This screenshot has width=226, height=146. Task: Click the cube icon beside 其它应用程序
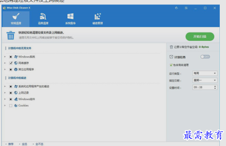coord(16,69)
